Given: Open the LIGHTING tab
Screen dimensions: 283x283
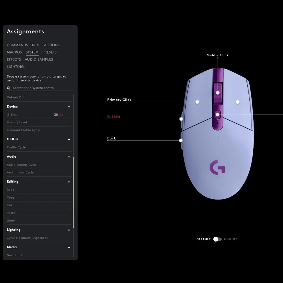Looking at the screenshot, I should (x=15, y=67).
